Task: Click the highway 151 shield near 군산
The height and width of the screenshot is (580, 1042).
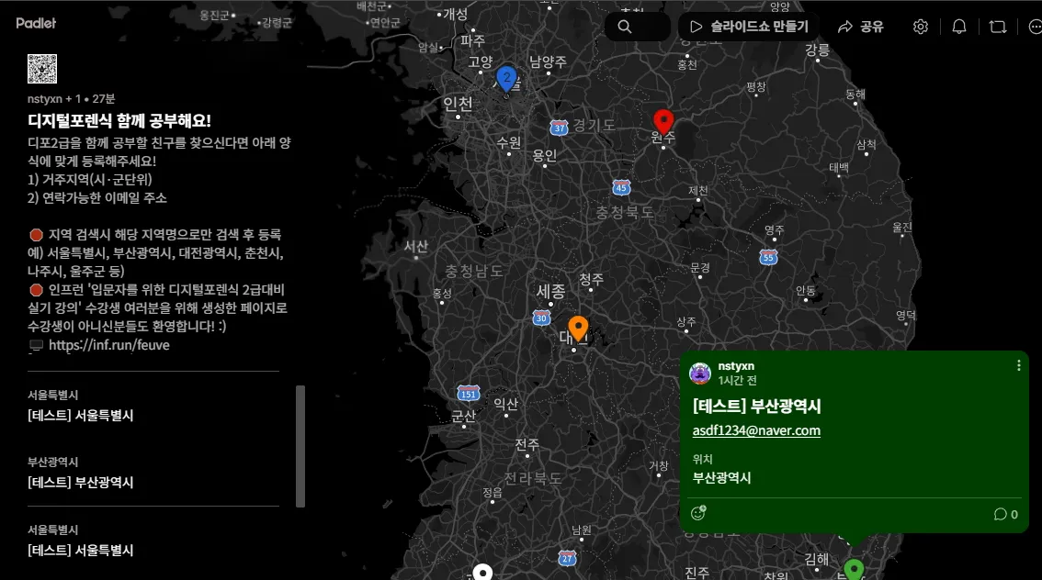Action: pyautogui.click(x=469, y=395)
